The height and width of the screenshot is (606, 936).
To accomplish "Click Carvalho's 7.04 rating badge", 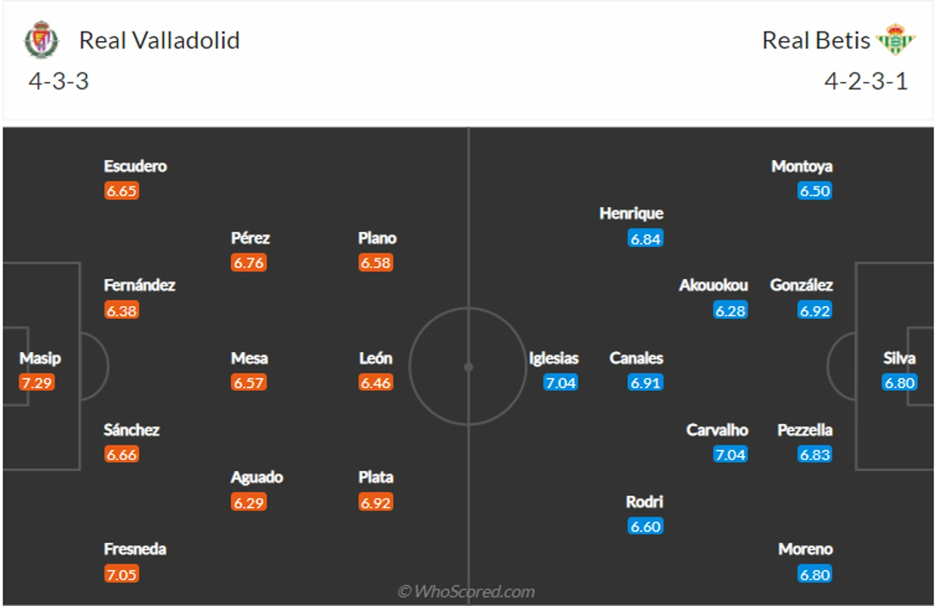I will 730,455.
